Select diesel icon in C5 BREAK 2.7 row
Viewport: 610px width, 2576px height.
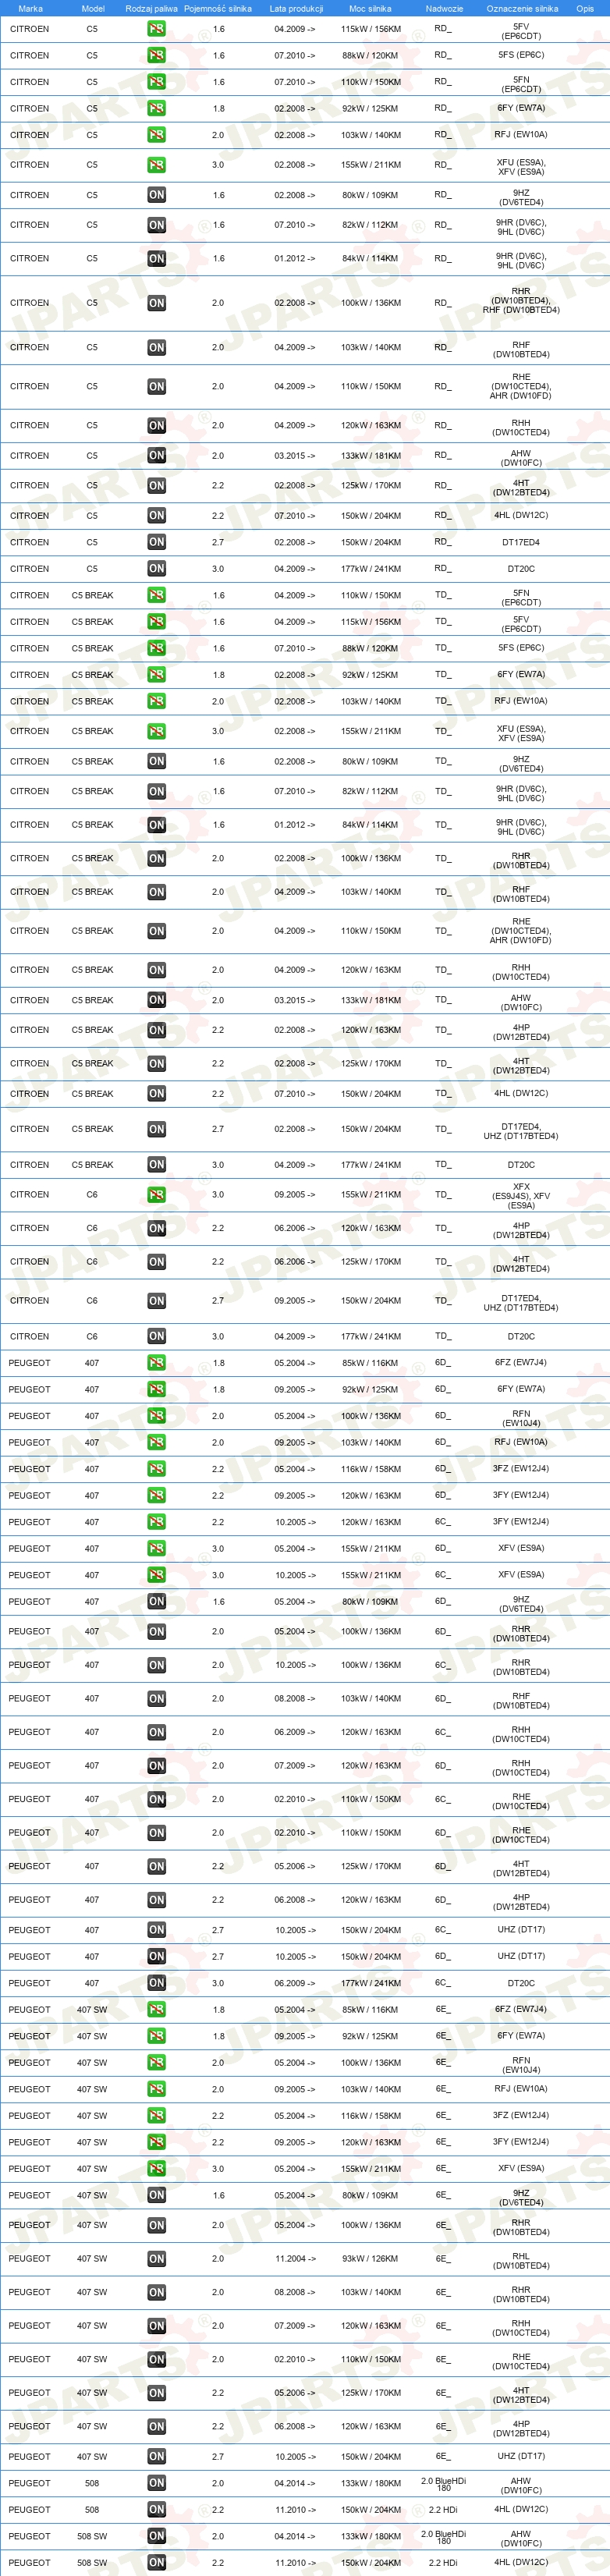click(156, 1130)
